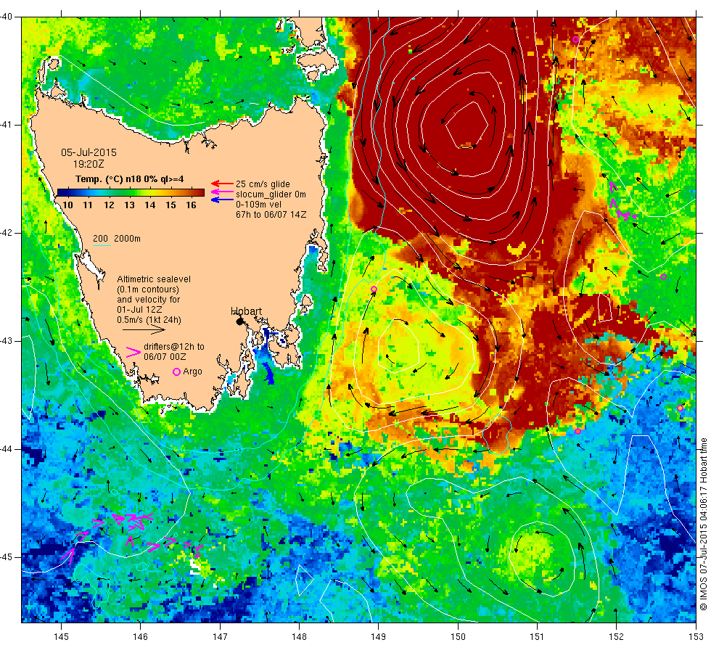The width and height of the screenshot is (711, 653).
Task: Click the Hobart city marker dot
Action: (240, 321)
